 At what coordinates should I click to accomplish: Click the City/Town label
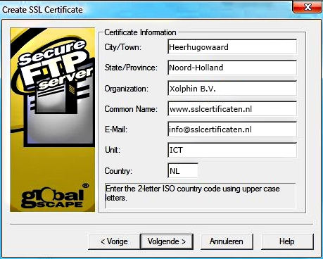coord(123,47)
